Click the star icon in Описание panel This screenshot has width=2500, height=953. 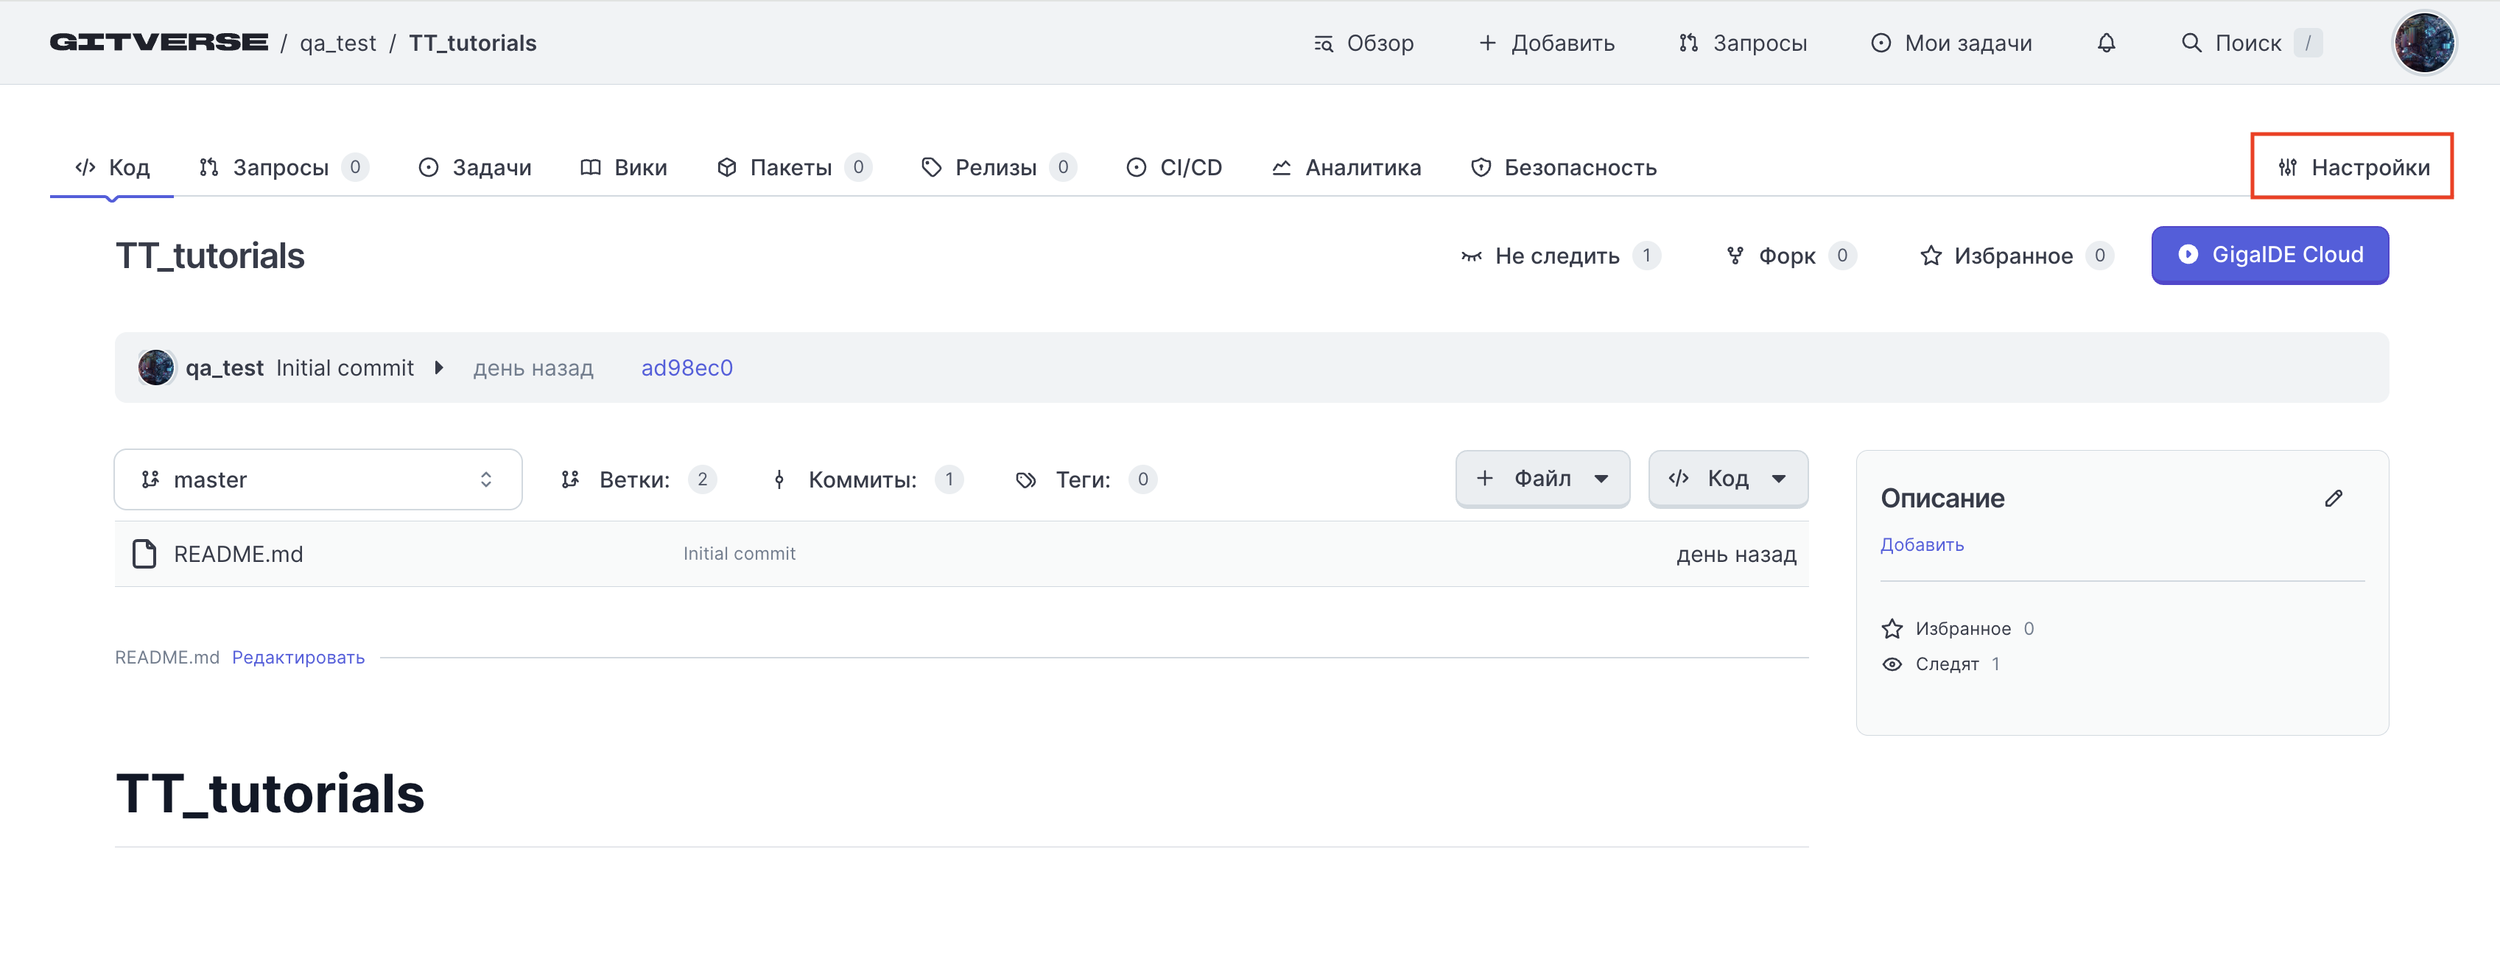1892,629
